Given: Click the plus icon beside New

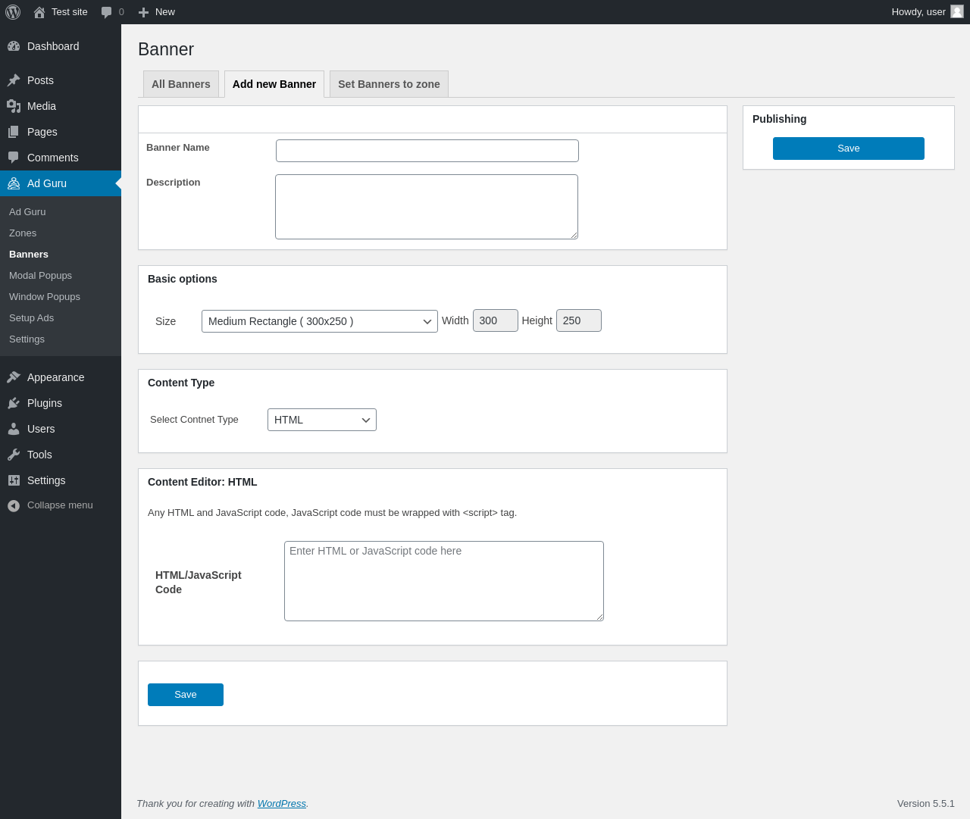Looking at the screenshot, I should point(143,12).
